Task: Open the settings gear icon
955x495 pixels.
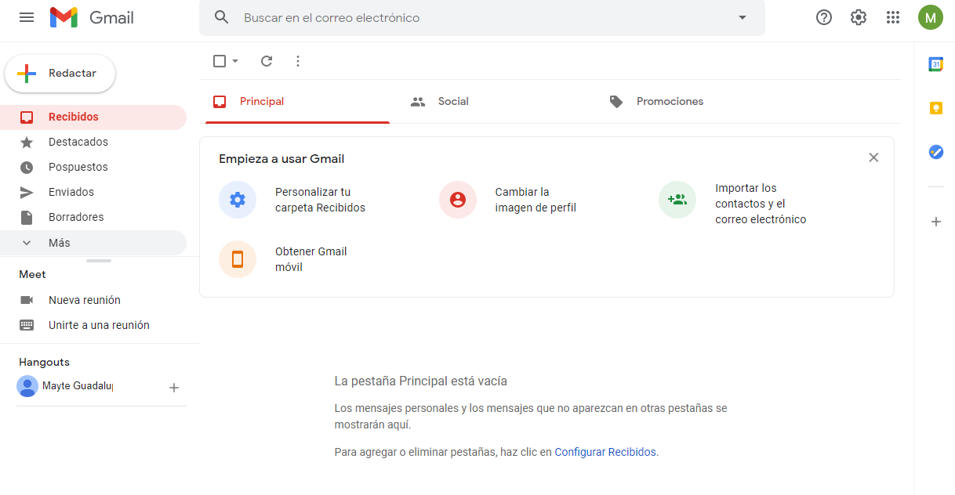Action: (x=859, y=17)
